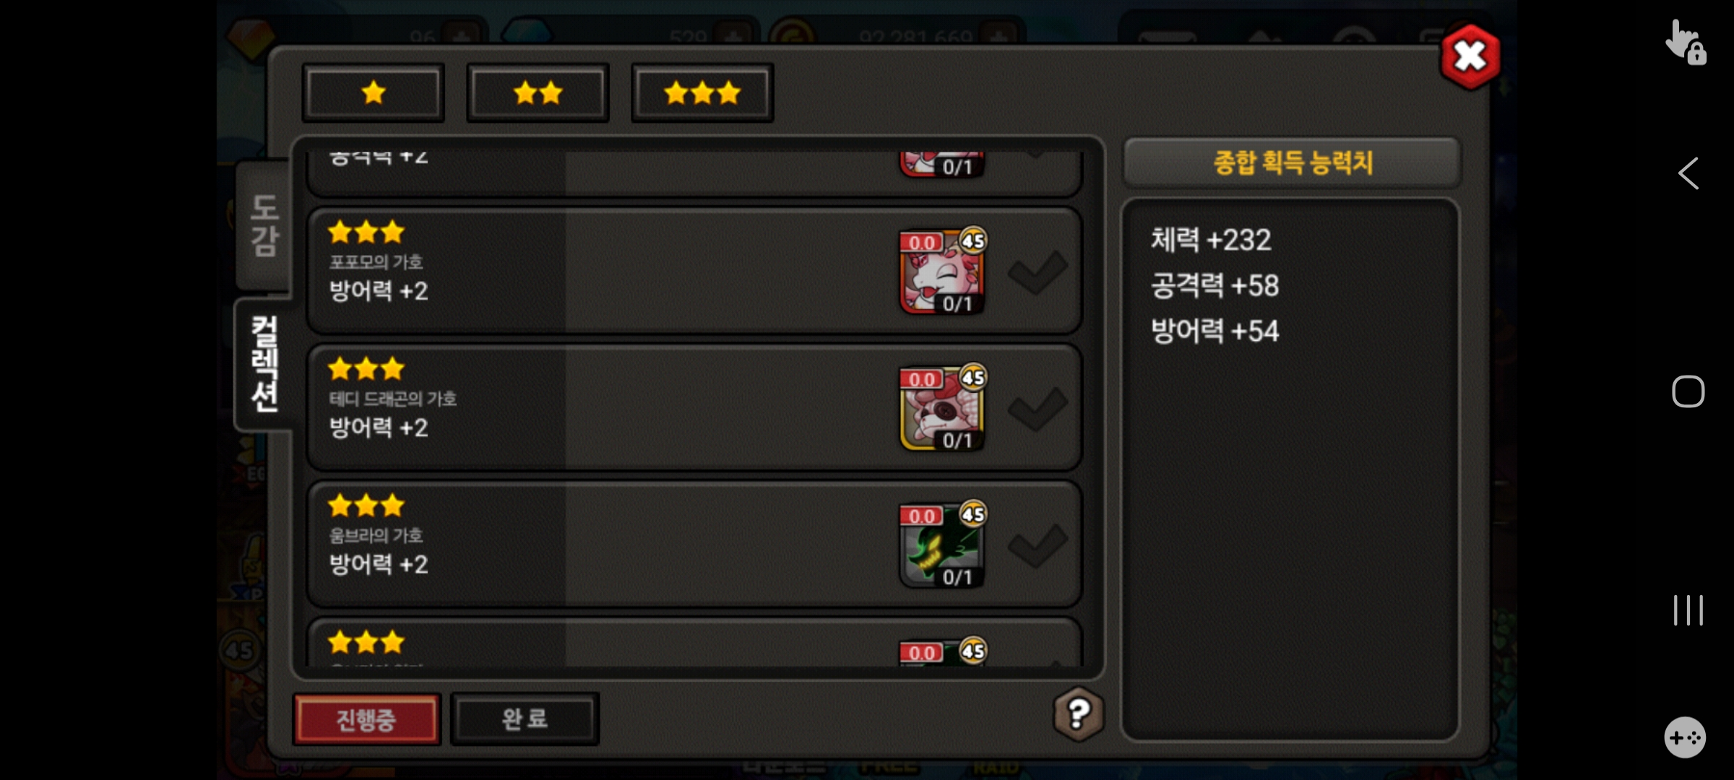The image size is (1734, 780).
Task: Show the 진행중 in-progress list
Action: [x=366, y=719]
